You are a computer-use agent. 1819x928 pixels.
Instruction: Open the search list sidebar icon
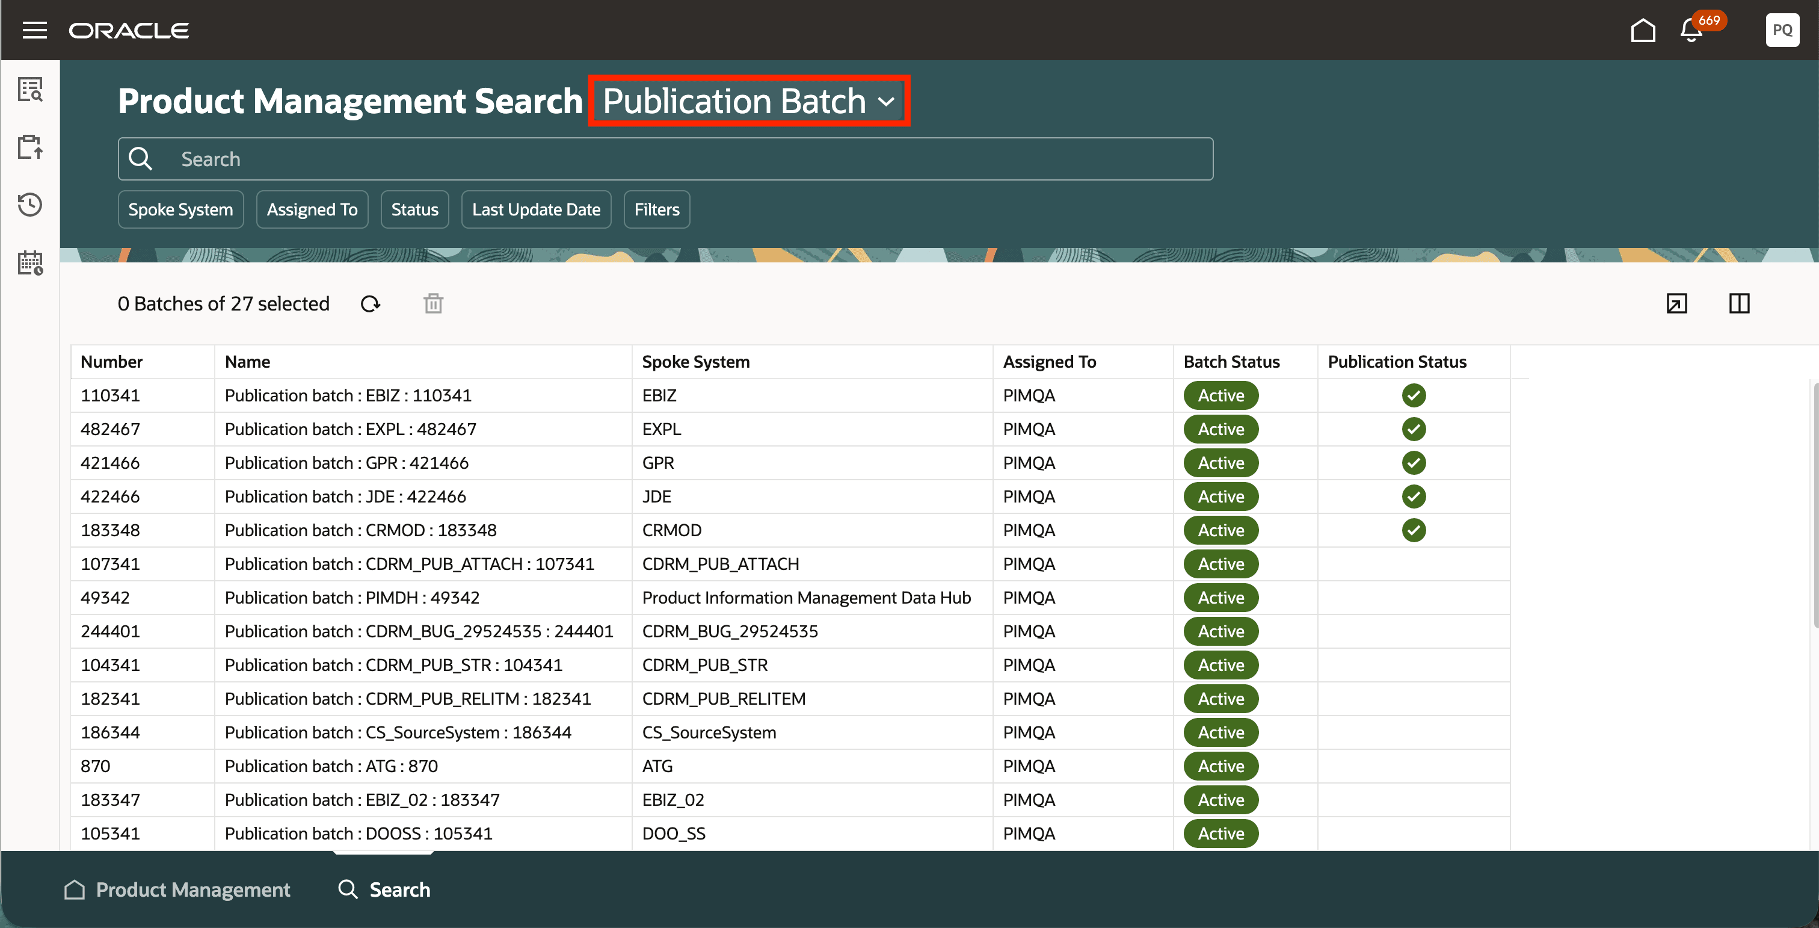[30, 90]
